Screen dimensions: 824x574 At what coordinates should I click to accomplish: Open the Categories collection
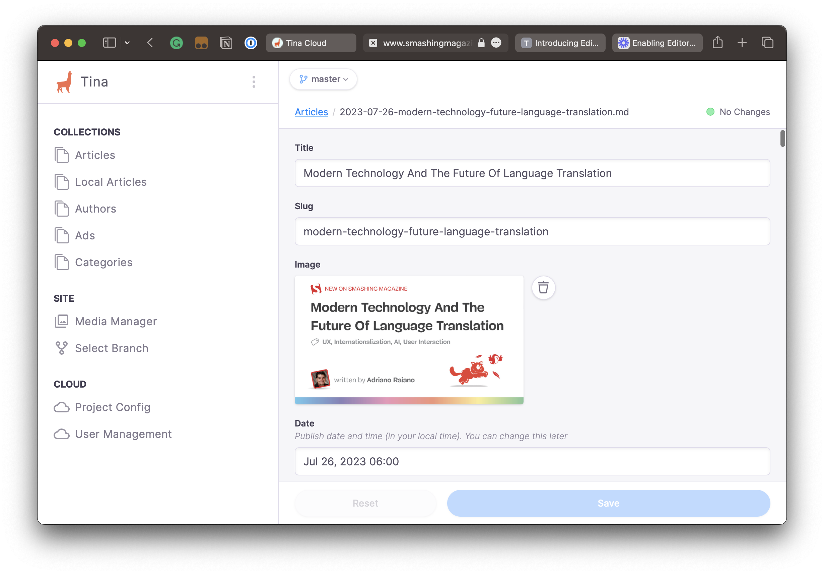point(104,262)
